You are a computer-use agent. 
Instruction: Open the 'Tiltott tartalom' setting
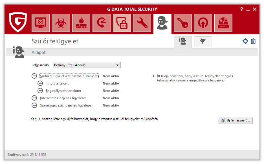(58, 83)
